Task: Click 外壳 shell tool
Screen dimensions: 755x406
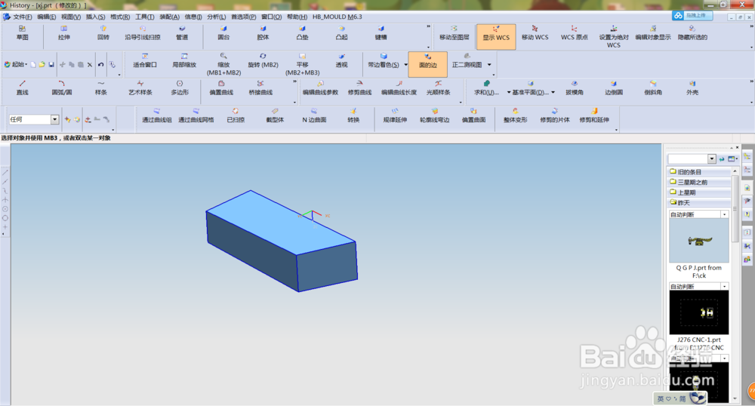Action: pos(692,88)
